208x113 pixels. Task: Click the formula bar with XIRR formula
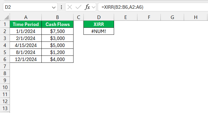click(x=153, y=7)
